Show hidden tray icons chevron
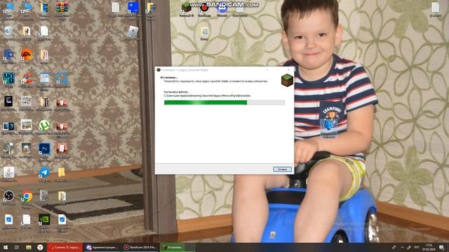 (x=402, y=247)
